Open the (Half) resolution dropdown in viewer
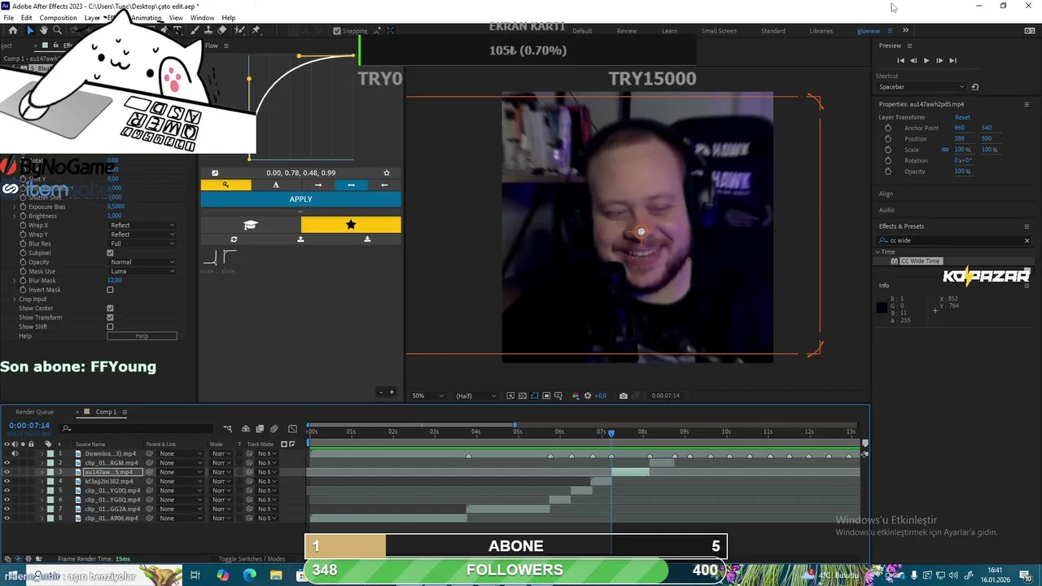This screenshot has width=1042, height=586. (x=476, y=396)
